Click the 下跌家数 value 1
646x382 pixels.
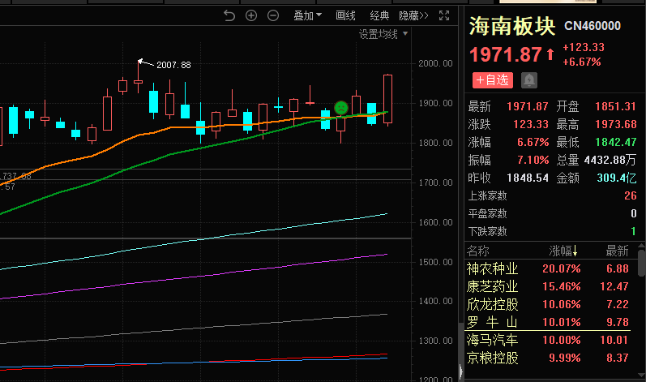(x=633, y=231)
